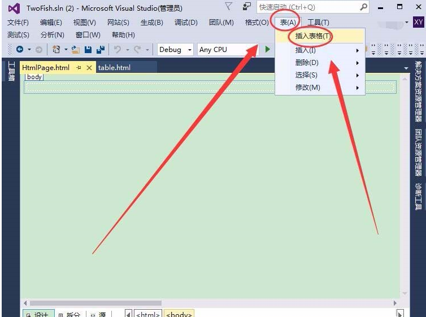Click the save toolbar icon
This screenshot has height=317, width=426.
[x=88, y=49]
